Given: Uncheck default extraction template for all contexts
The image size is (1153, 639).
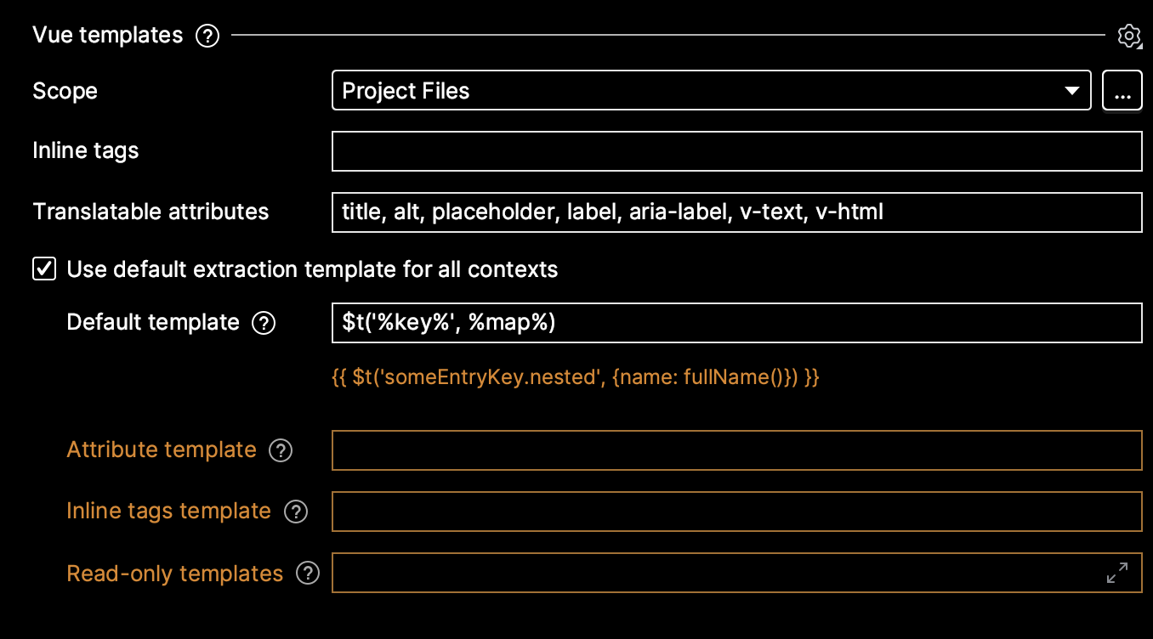Looking at the screenshot, I should click(x=43, y=269).
